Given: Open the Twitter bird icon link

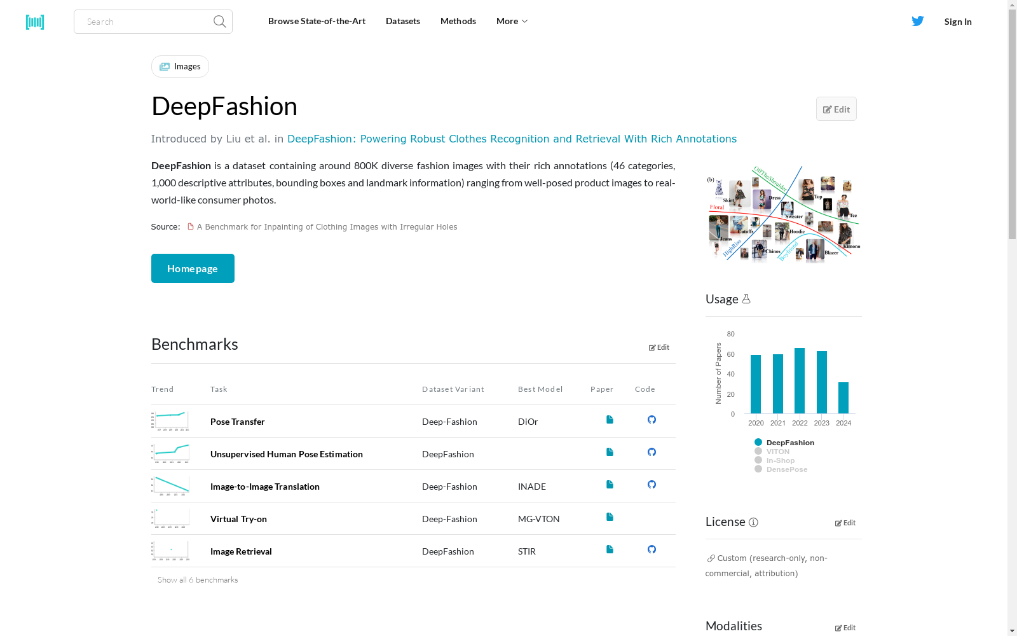Looking at the screenshot, I should click(x=918, y=21).
